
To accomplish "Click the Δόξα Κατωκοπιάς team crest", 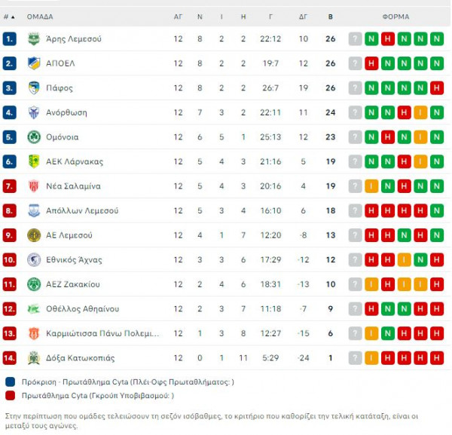I will point(34,358).
